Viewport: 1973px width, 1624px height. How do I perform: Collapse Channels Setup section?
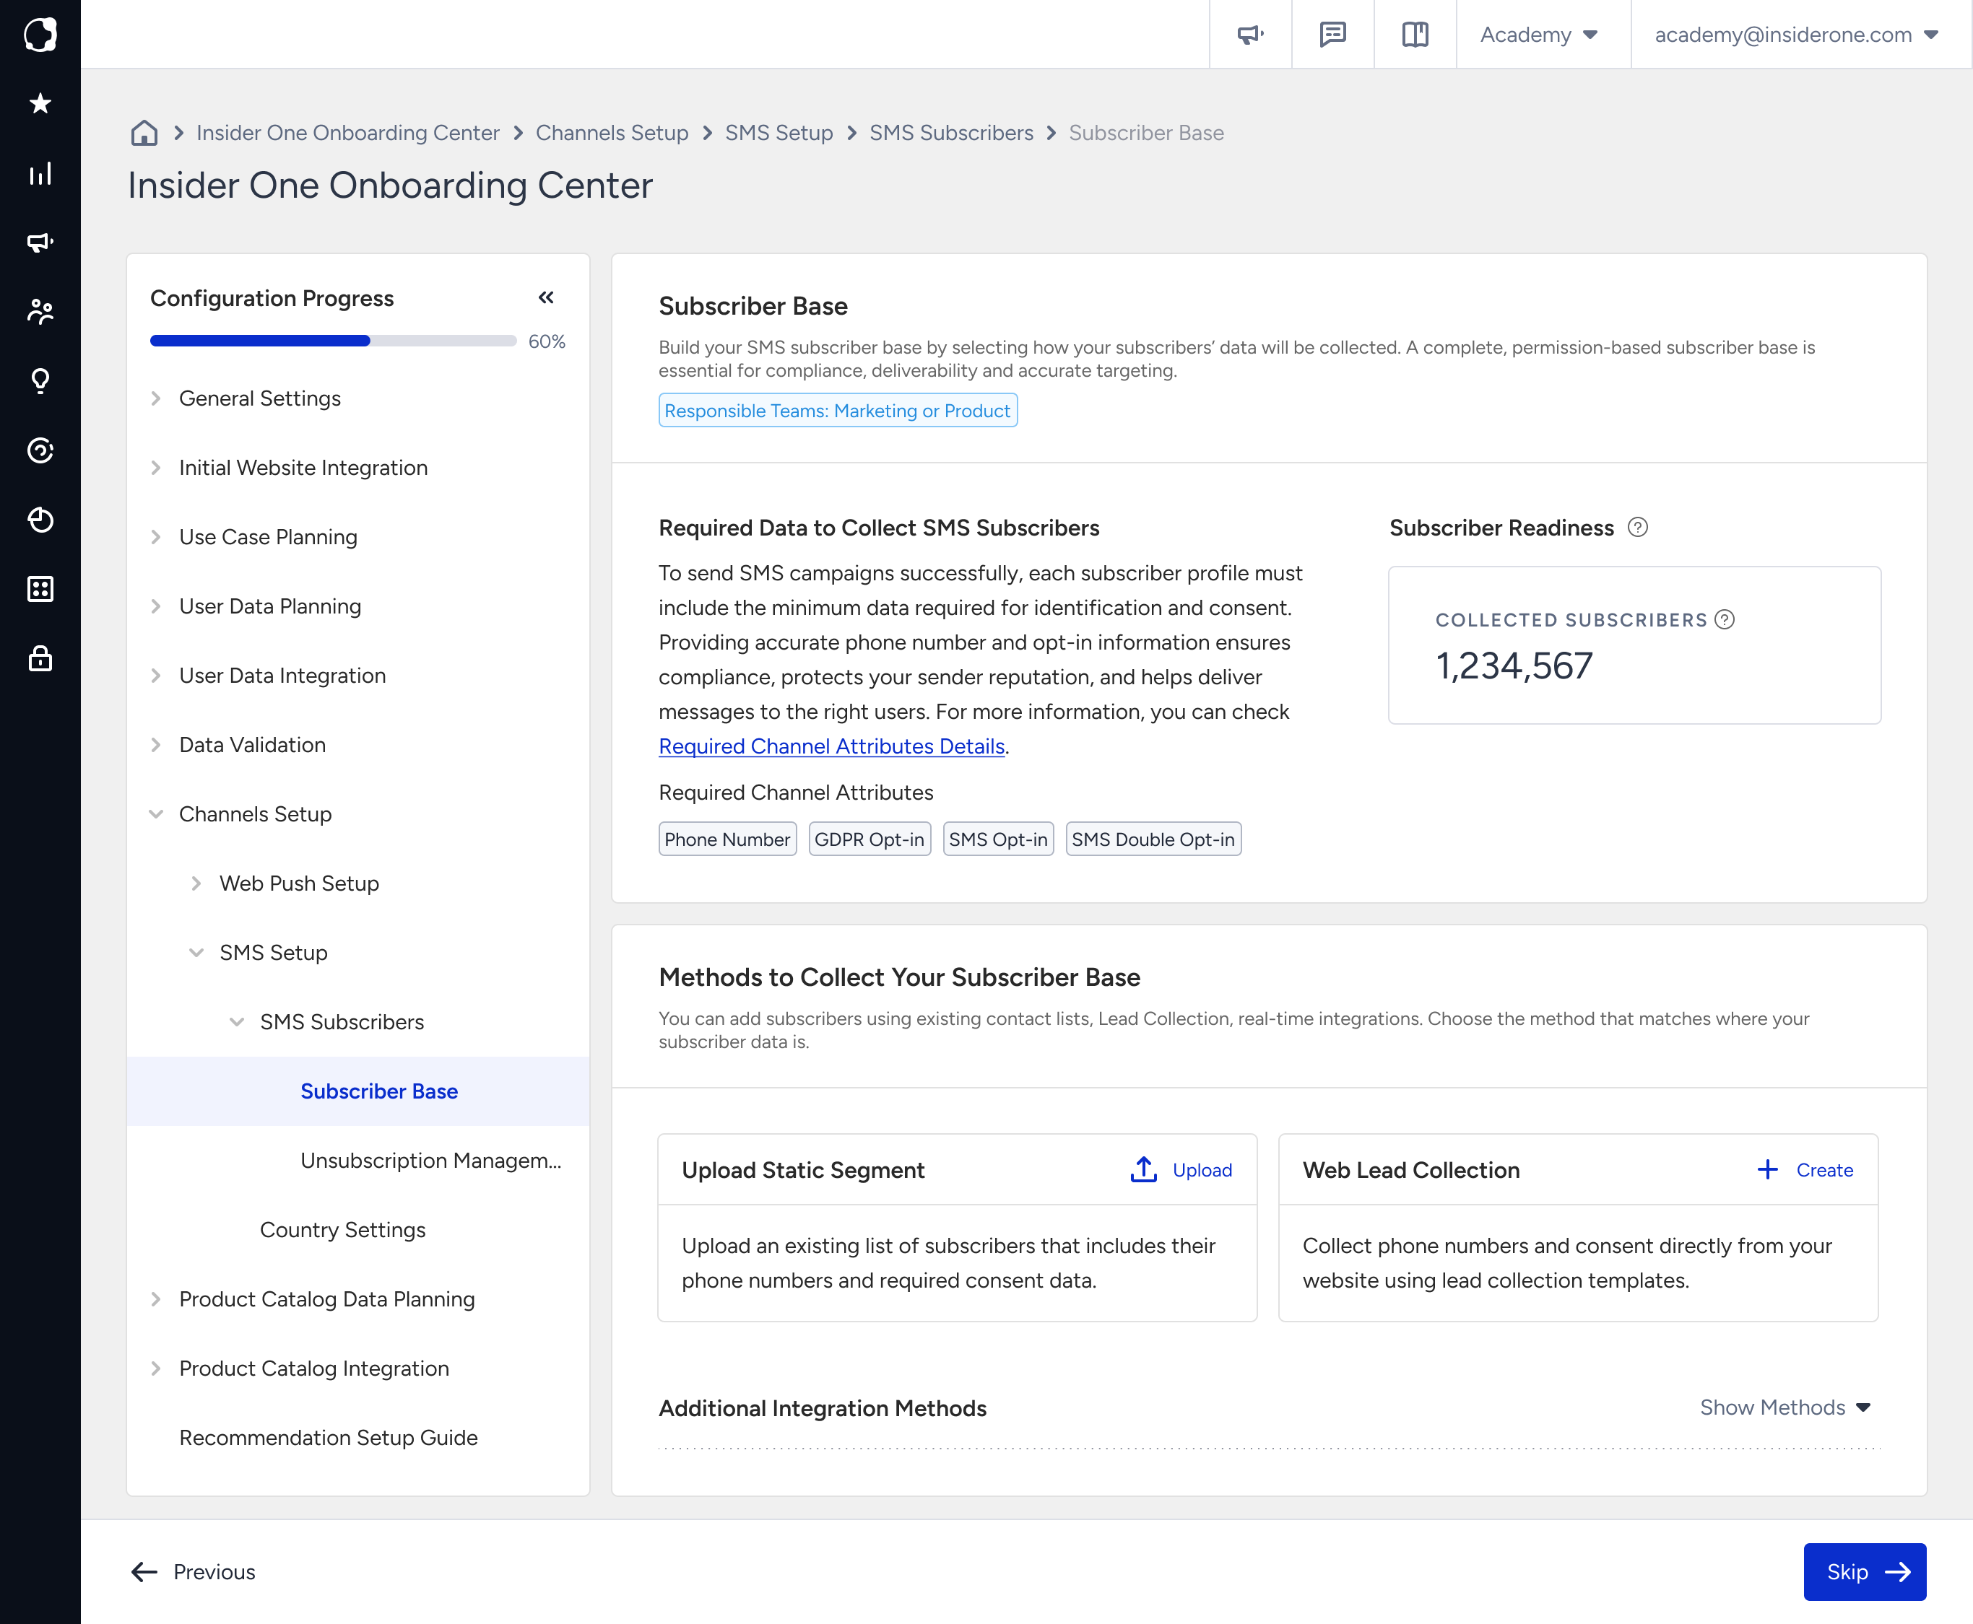pyautogui.click(x=156, y=814)
